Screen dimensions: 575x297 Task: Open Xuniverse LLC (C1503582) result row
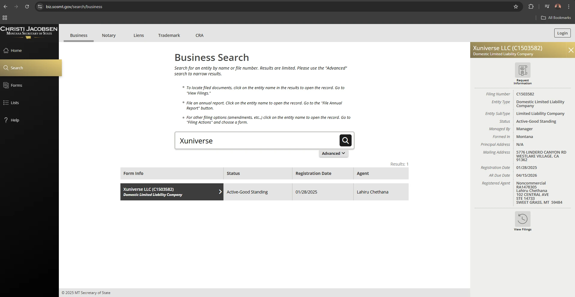[172, 192]
